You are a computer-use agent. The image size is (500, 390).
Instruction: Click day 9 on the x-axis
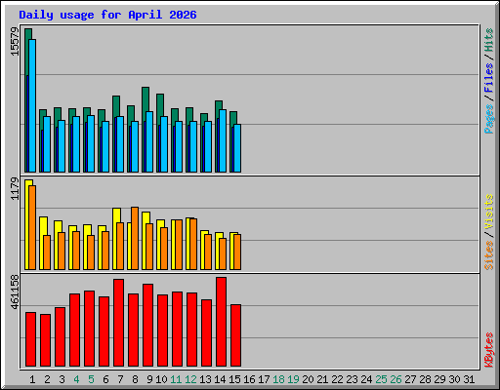coord(149,379)
